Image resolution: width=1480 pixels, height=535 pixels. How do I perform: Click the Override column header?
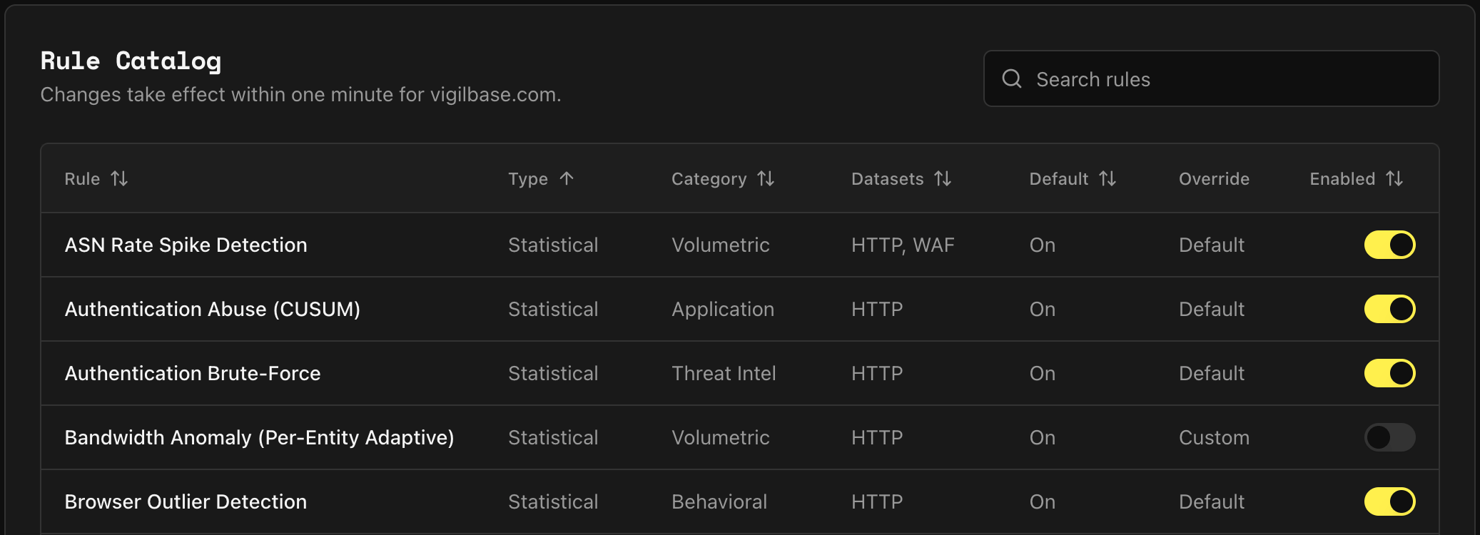pyautogui.click(x=1214, y=178)
